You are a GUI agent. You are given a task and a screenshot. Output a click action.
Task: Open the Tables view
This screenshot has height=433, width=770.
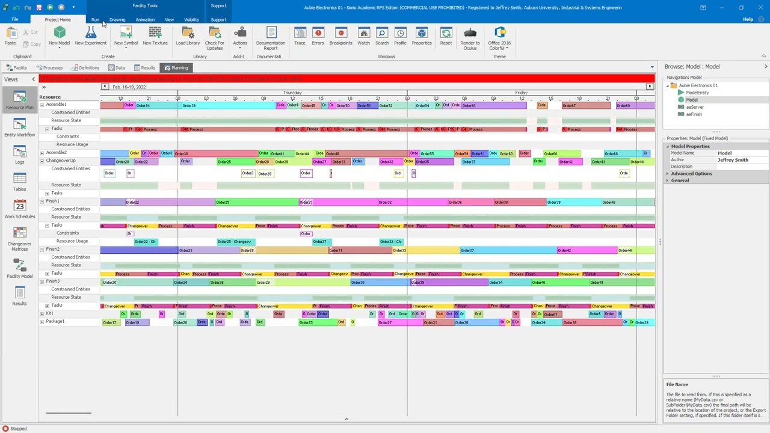[x=19, y=182]
